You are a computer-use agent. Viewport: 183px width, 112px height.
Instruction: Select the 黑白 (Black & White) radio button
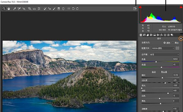tap(173, 43)
